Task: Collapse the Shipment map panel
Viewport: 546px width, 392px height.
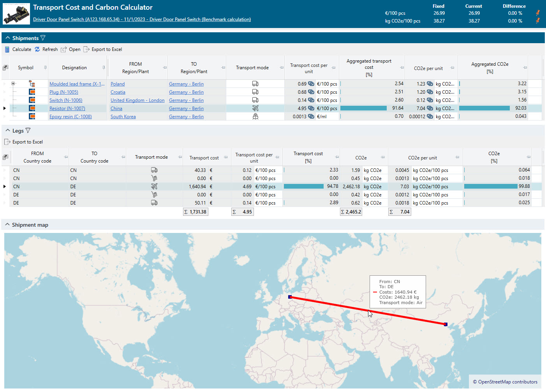Action: point(7,225)
